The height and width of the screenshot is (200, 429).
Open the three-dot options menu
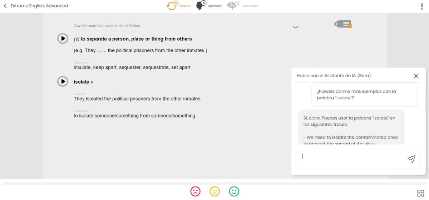point(422,6)
